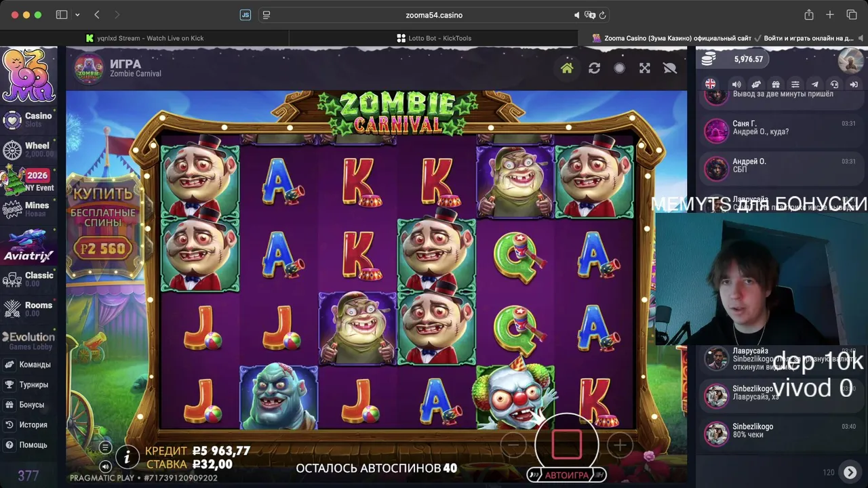Open the user profile avatar
The image size is (868, 488).
pos(850,60)
